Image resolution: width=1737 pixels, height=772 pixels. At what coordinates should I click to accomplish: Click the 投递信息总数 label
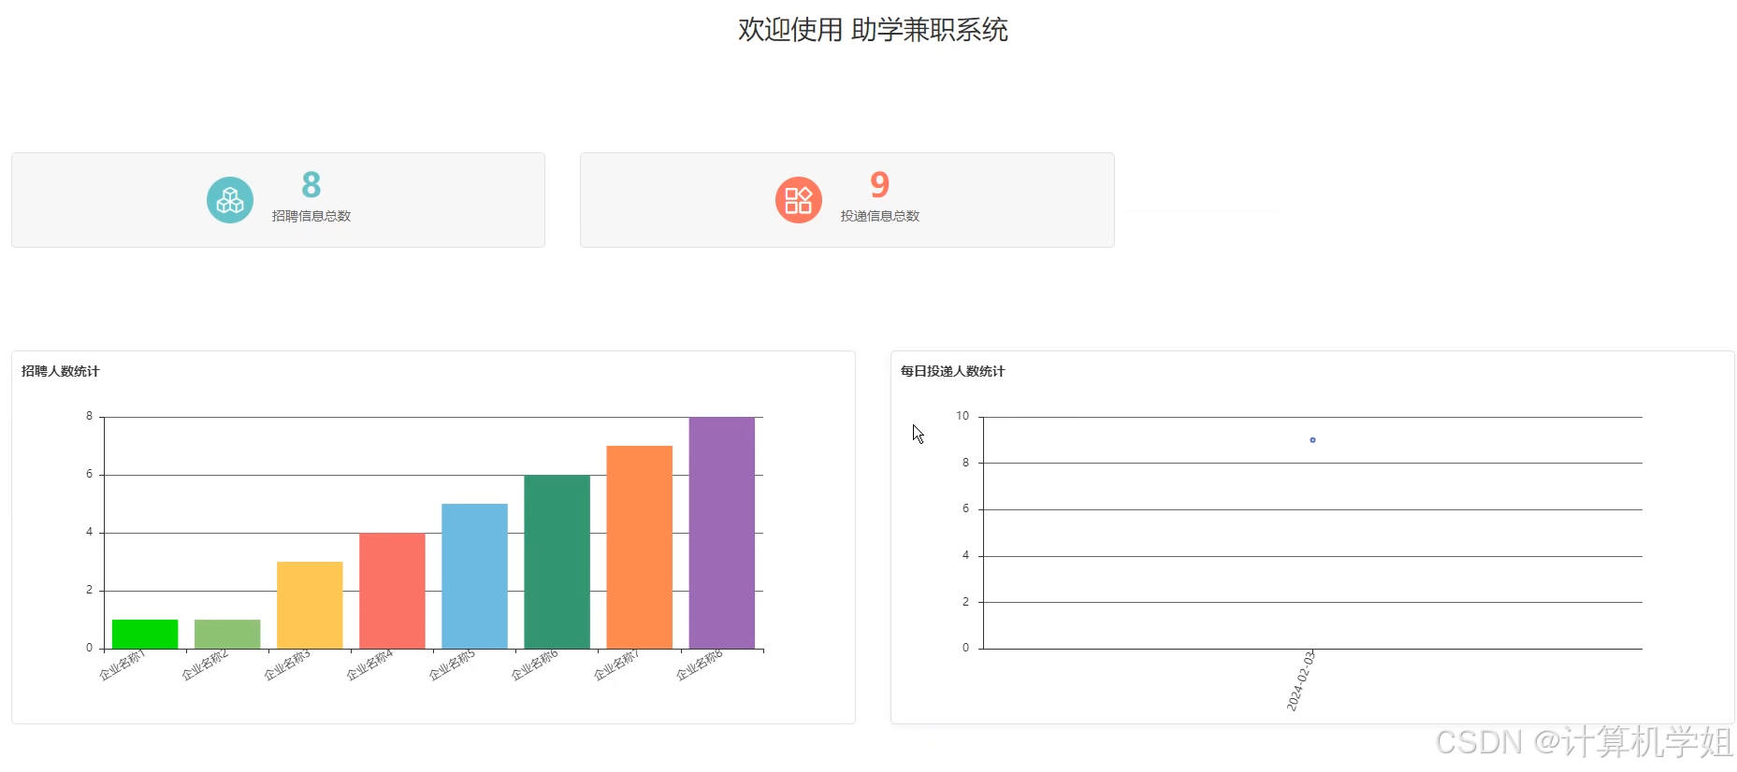pyautogui.click(x=880, y=216)
